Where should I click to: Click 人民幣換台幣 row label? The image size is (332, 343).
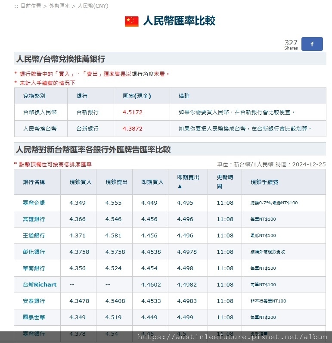pos(40,128)
